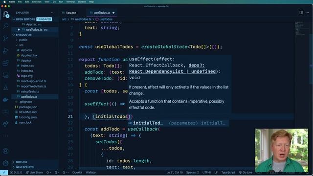Open the Testing beaker icon
This screenshot has width=313, height=176.
[5, 88]
